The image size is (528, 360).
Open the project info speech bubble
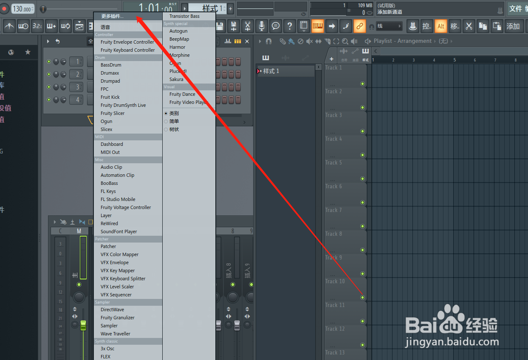(276, 26)
